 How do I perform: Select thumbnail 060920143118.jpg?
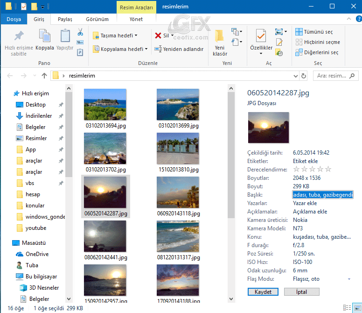[178, 197]
